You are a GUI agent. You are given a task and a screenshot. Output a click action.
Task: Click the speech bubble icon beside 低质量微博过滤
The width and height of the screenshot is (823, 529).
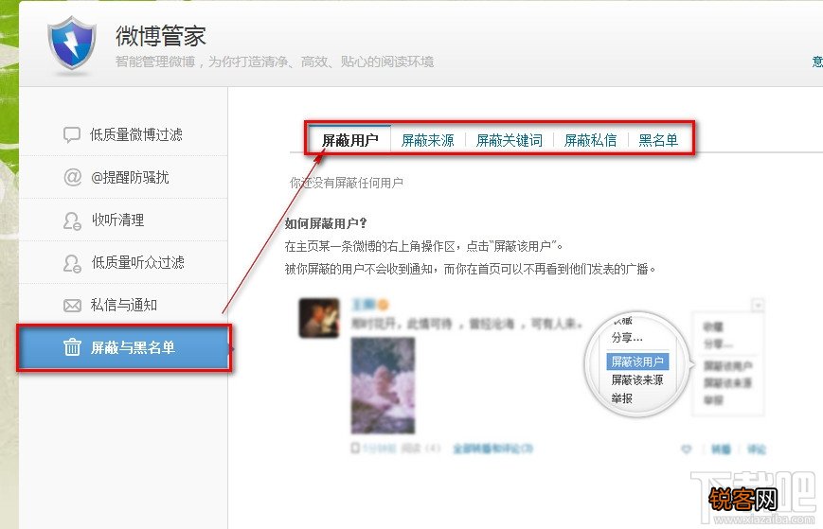[x=72, y=134]
